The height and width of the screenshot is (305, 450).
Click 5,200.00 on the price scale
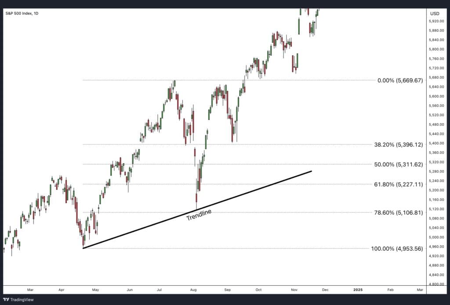(436, 190)
